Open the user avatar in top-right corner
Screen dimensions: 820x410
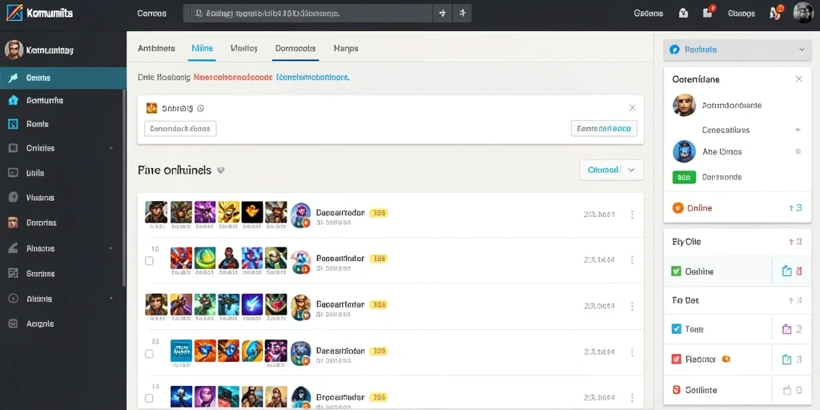[802, 13]
